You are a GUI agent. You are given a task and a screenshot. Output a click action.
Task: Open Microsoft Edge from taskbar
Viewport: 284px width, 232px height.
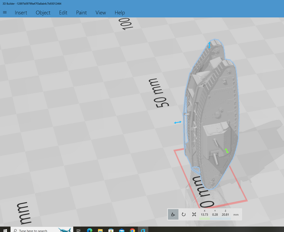[90, 230]
